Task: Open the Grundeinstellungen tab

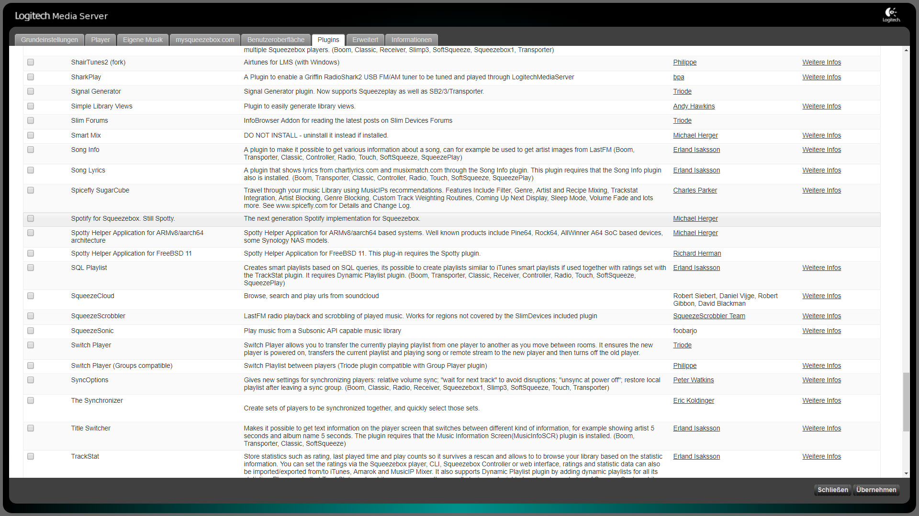Action: point(49,40)
